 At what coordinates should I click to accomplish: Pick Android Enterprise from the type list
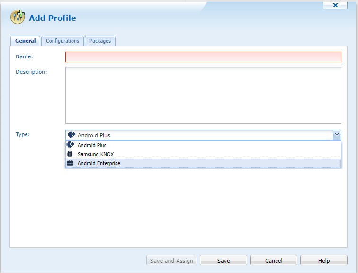click(99, 163)
